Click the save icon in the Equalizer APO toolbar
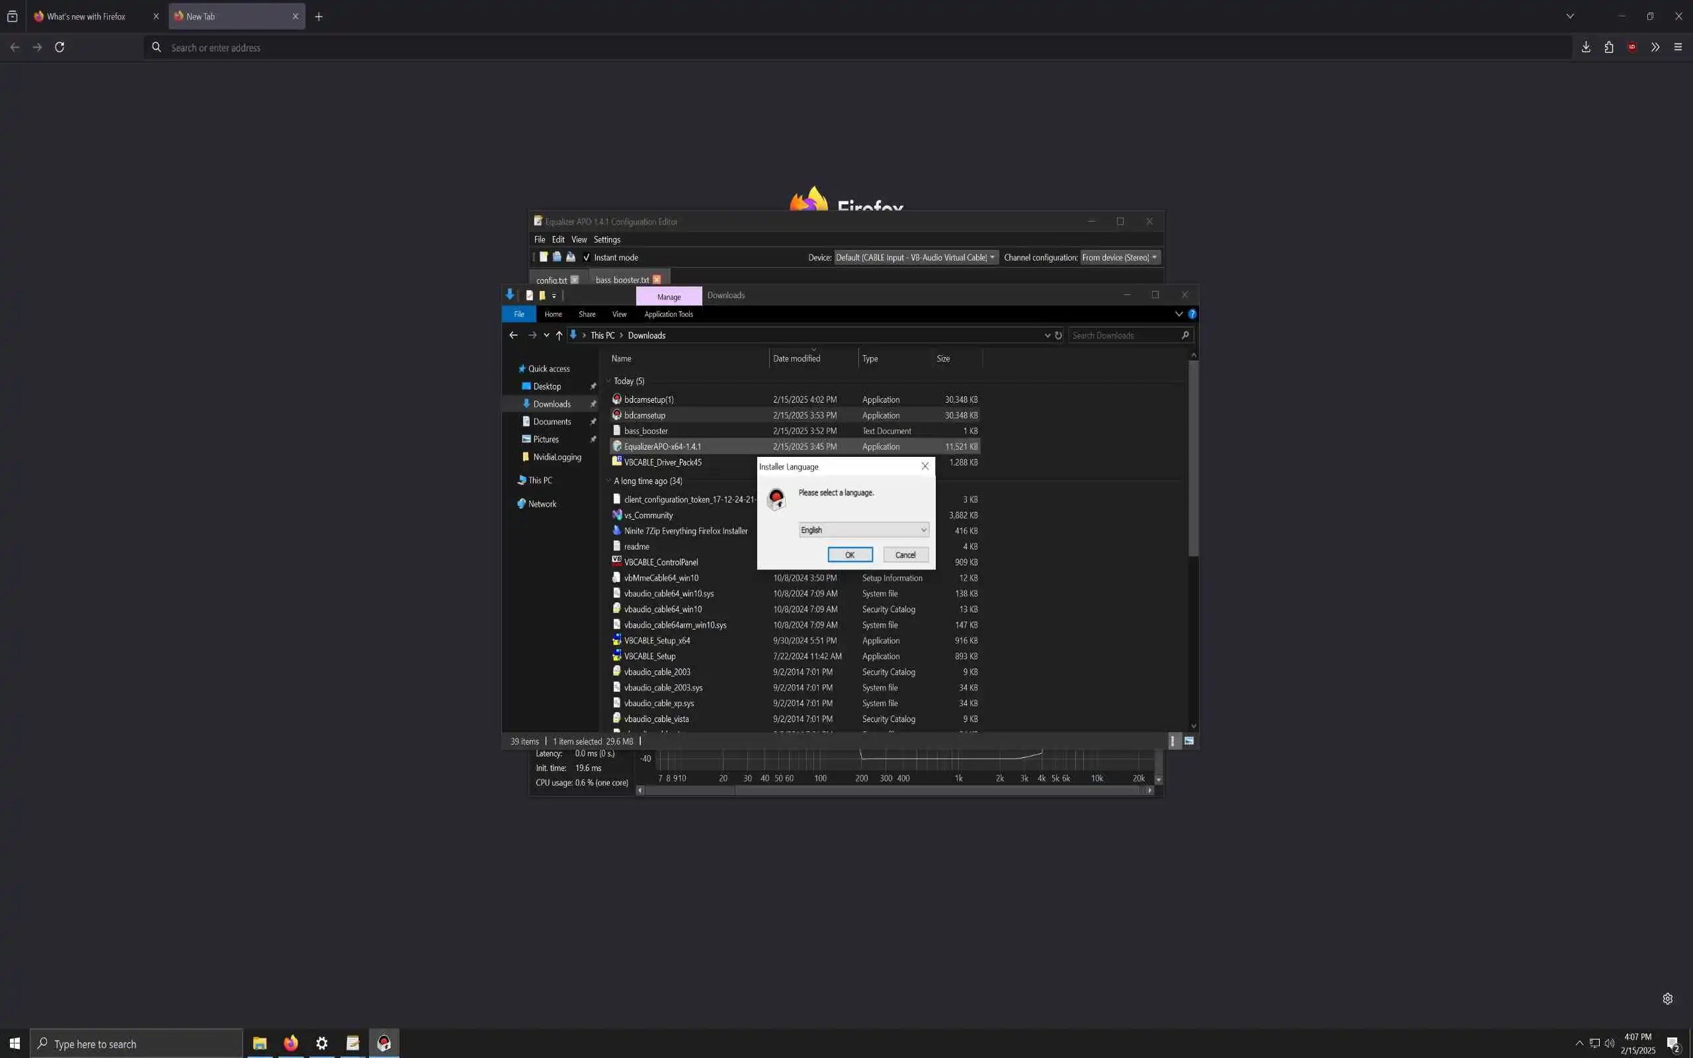The image size is (1693, 1058). [x=570, y=257]
